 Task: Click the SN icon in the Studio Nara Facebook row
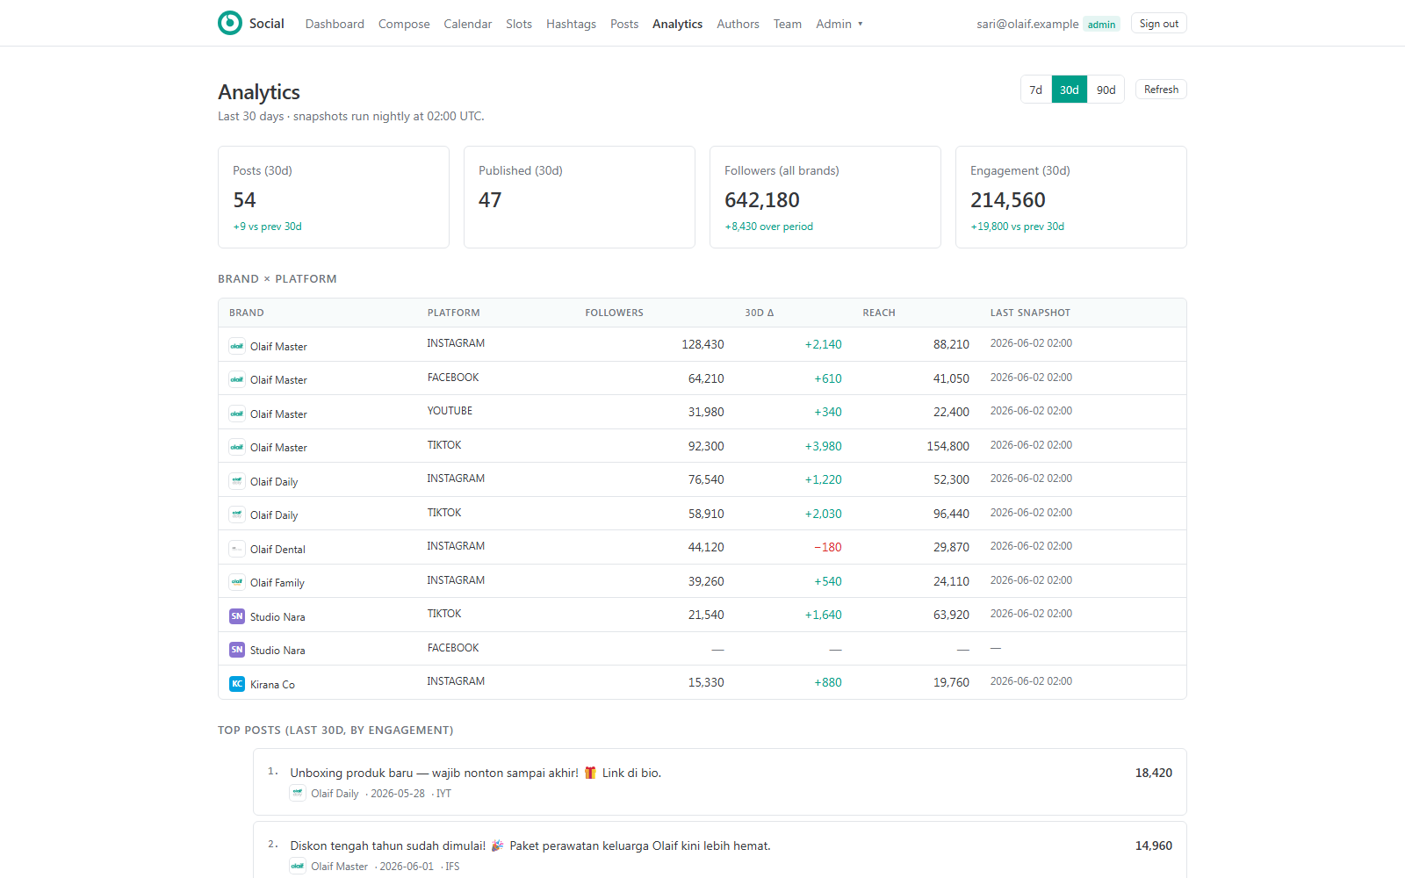point(237,650)
